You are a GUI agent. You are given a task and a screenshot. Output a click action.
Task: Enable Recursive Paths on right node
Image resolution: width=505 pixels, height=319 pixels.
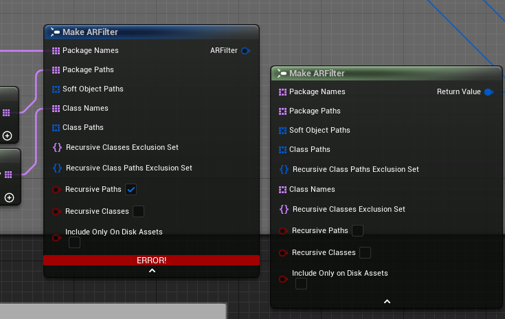tap(357, 231)
